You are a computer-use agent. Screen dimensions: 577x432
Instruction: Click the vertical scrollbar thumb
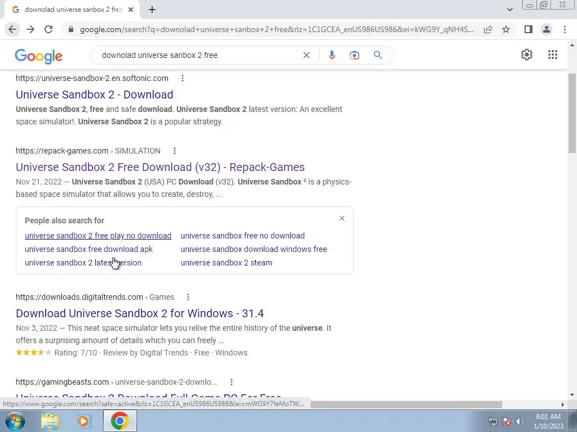point(572,112)
